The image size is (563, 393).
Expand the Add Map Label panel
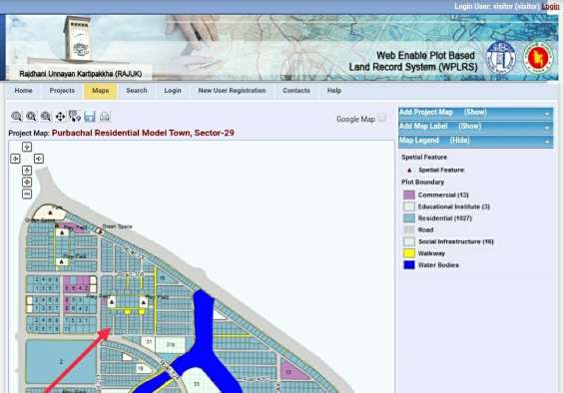476,127
